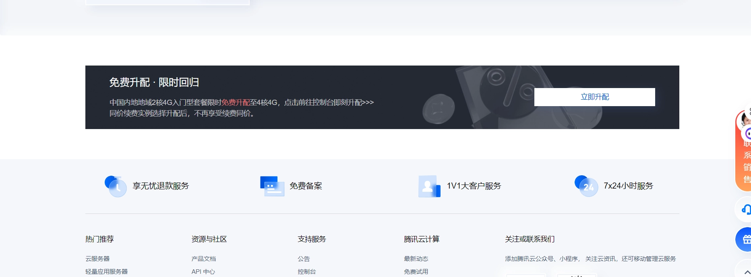The height and width of the screenshot is (277, 751).
Task: Open the headset customer support floating icon
Action: (746, 209)
